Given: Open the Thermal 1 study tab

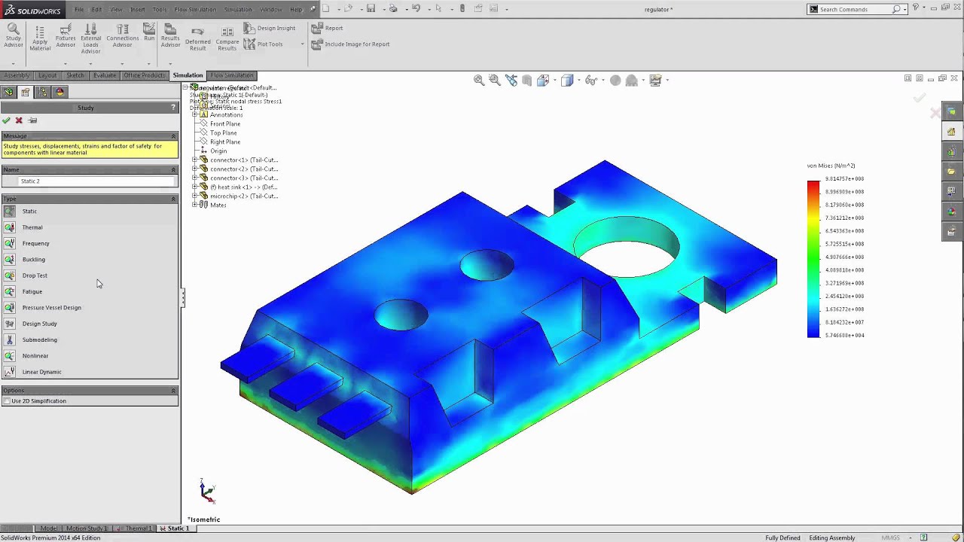Looking at the screenshot, I should coord(135,528).
